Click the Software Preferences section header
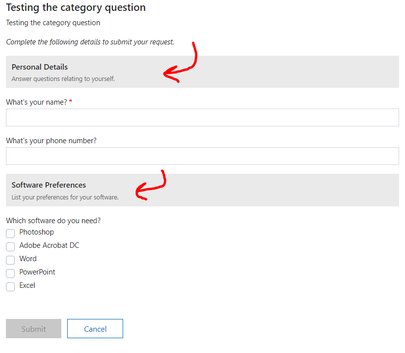This screenshot has height=353, width=405. (x=48, y=185)
